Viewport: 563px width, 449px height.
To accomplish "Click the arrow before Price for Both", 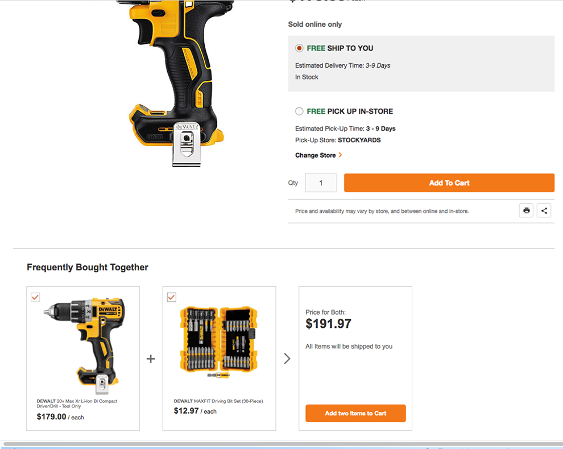I will [x=287, y=359].
